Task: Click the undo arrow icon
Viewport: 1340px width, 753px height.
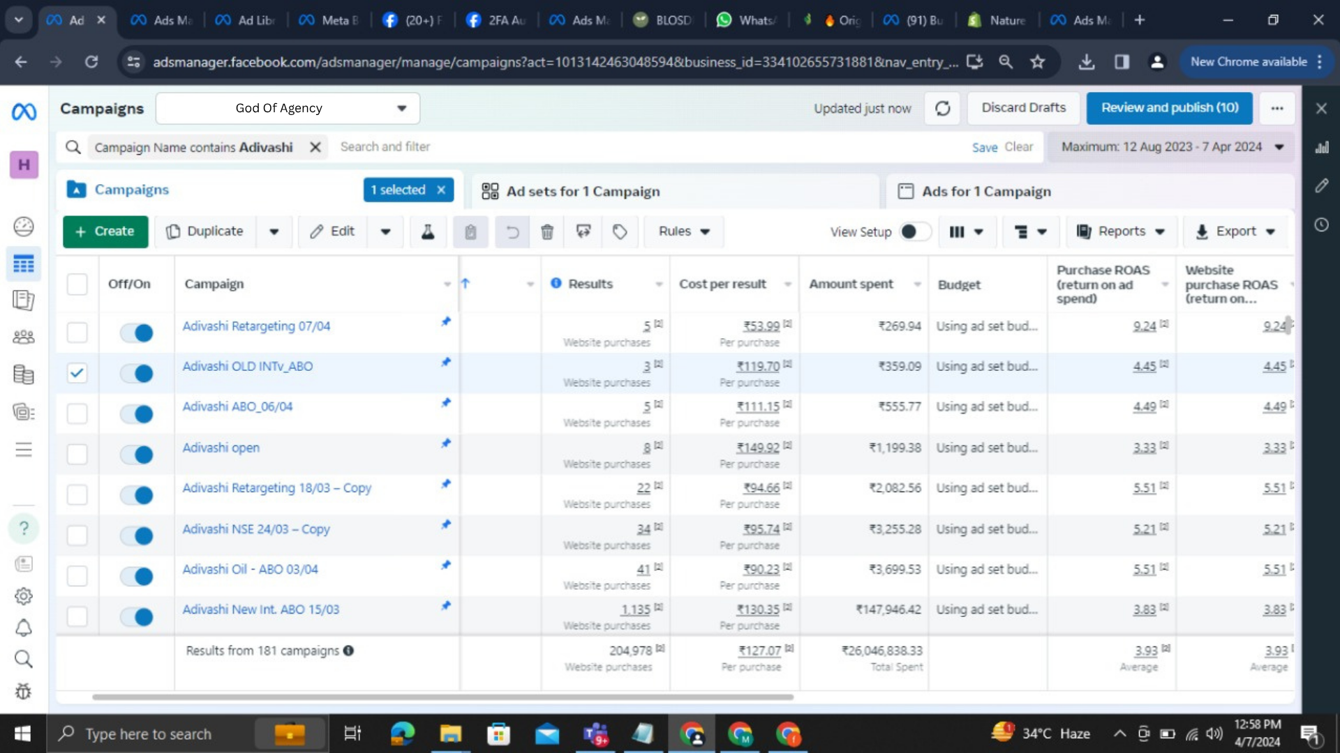Action: coord(512,231)
